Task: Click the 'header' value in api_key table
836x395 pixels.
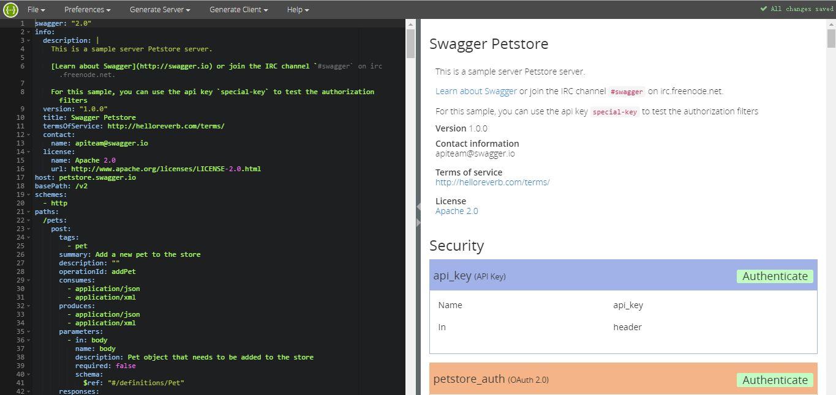Action: tap(627, 327)
